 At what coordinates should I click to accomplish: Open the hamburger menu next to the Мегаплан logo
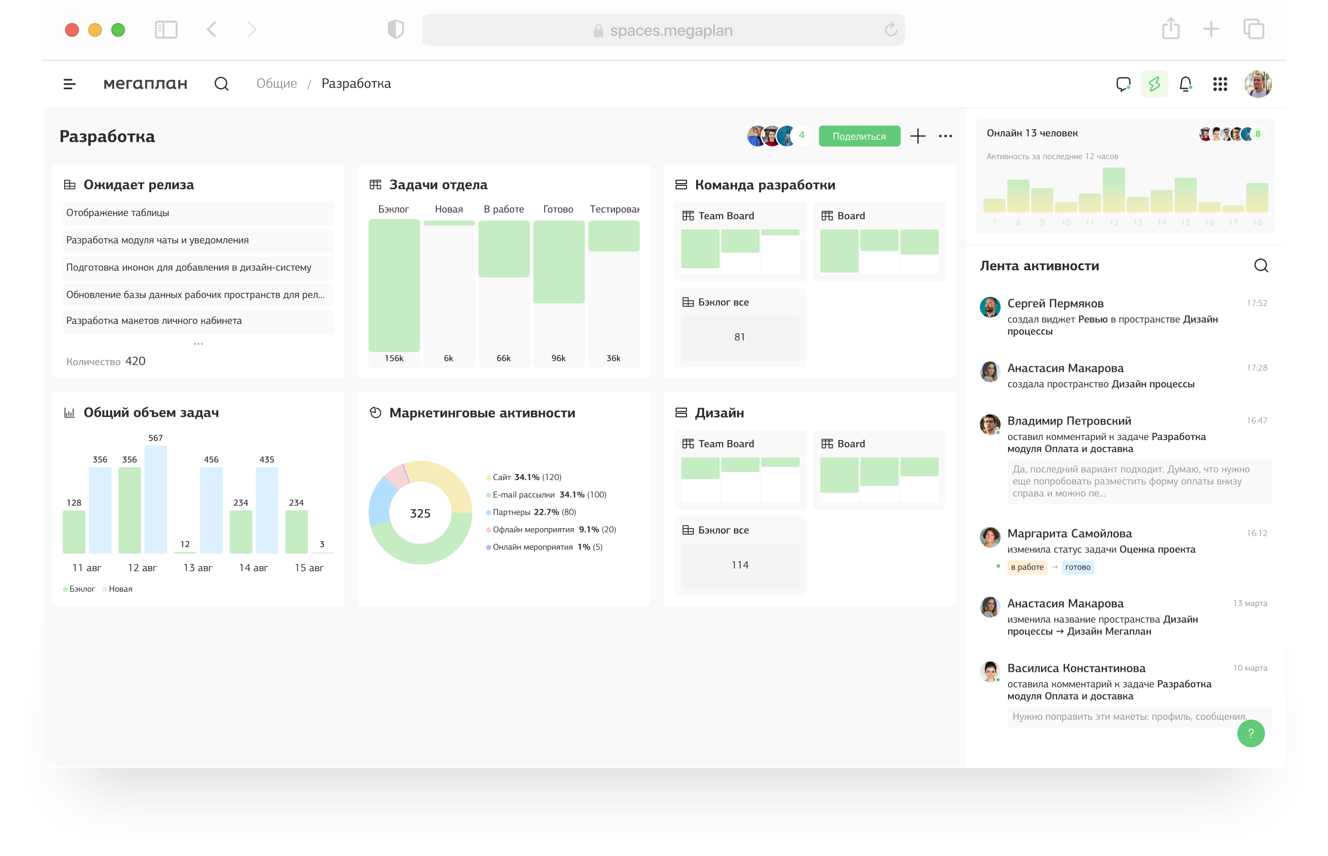tap(70, 84)
